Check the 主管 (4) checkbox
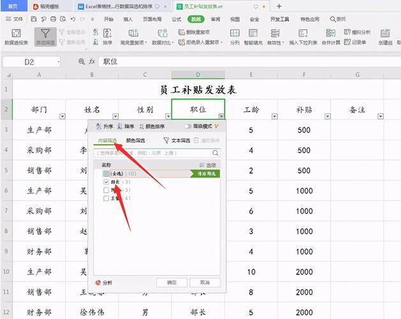Screen dimensions: 401x319 tap(106, 198)
